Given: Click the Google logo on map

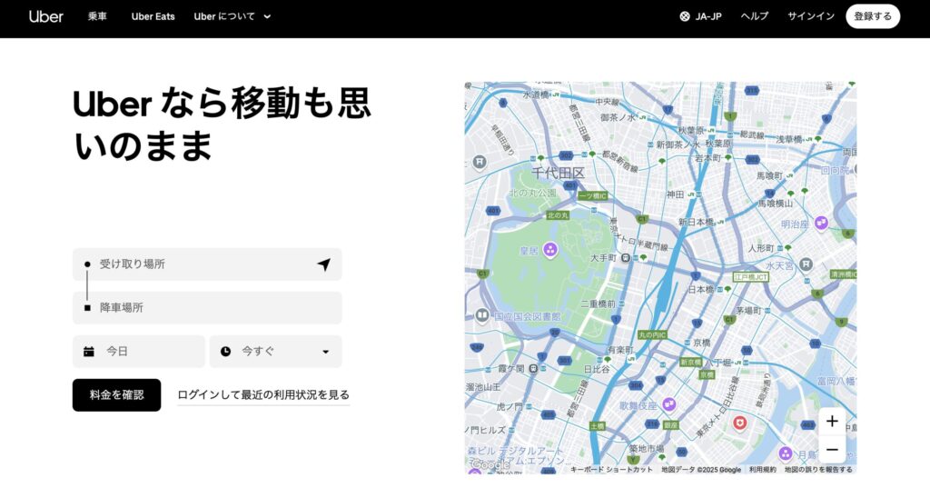Looking at the screenshot, I should (490, 464).
